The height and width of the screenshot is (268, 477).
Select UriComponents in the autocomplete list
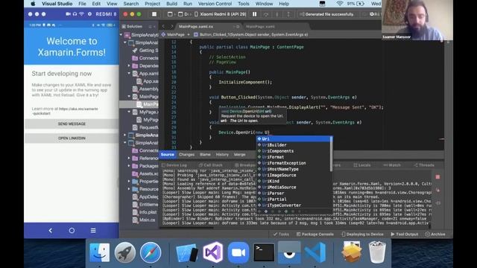294,151
